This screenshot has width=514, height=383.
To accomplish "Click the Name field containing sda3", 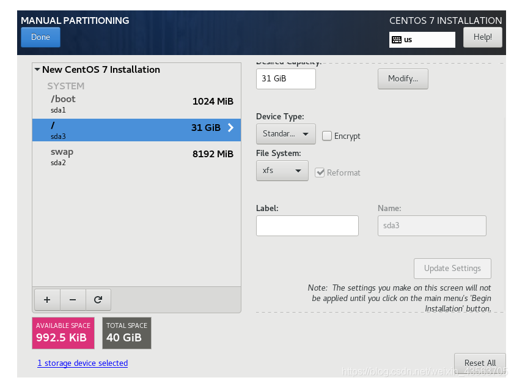I will coord(431,226).
